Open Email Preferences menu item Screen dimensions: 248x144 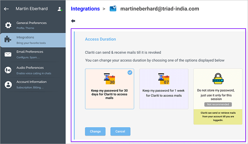point(33,55)
